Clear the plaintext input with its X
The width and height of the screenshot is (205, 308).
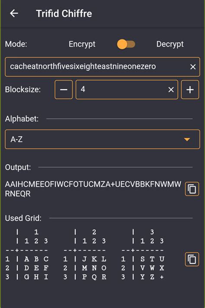coord(193,67)
